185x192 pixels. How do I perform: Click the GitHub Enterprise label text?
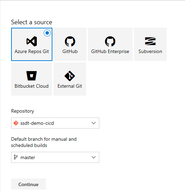pos(110,52)
